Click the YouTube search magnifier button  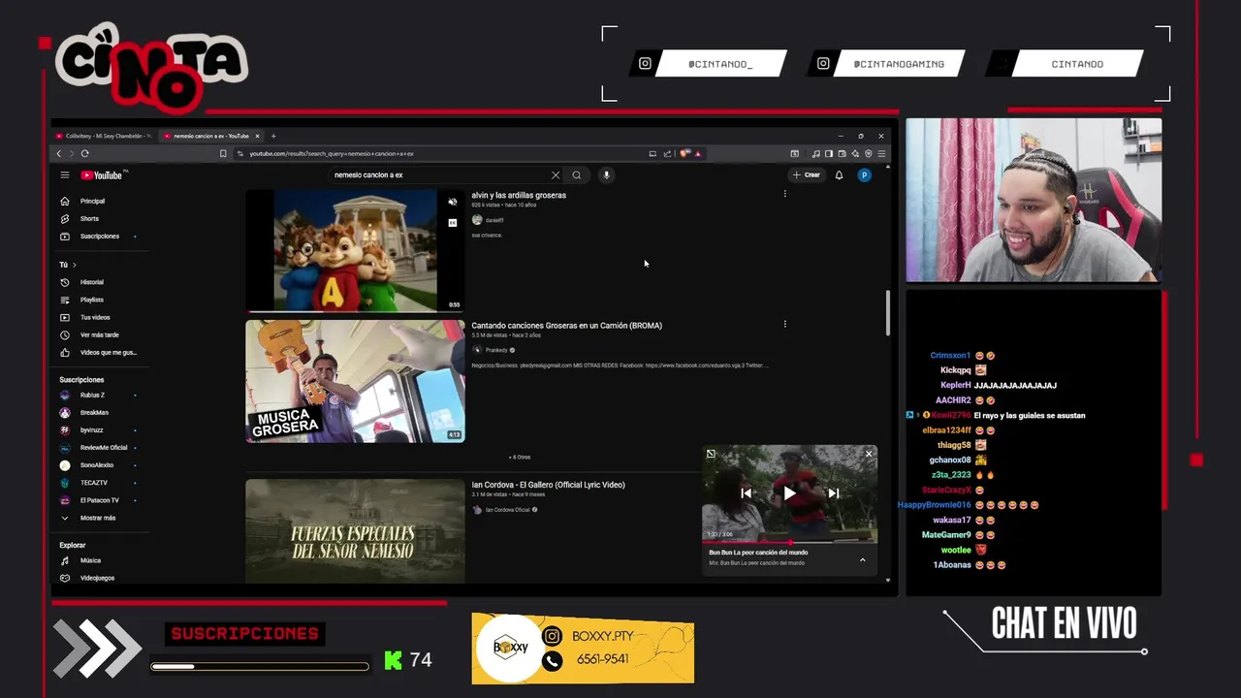tap(577, 175)
